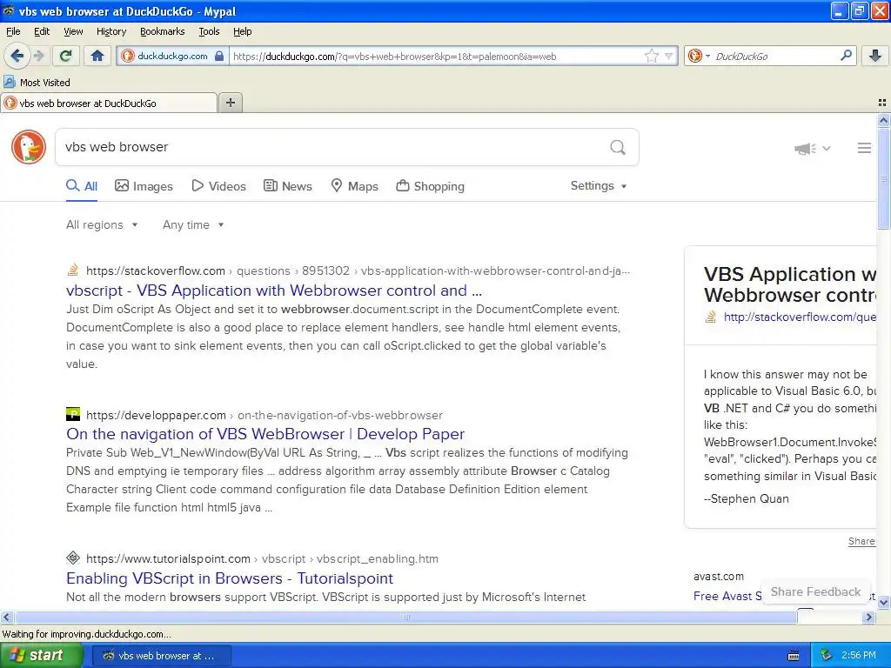Click the vertical scrollbar up arrow
This screenshot has width=891, height=668.
[x=883, y=120]
